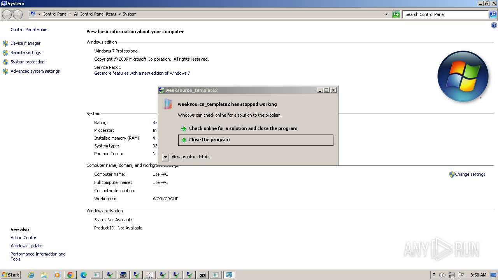498x280 pixels.
Task: Open Device Manager
Action: coord(25,43)
